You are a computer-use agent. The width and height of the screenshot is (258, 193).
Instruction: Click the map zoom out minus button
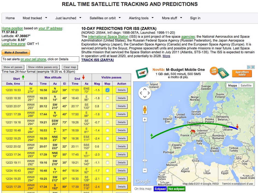tap(145, 170)
